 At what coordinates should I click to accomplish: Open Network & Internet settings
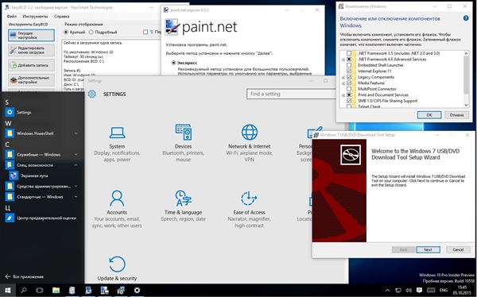pyautogui.click(x=249, y=143)
